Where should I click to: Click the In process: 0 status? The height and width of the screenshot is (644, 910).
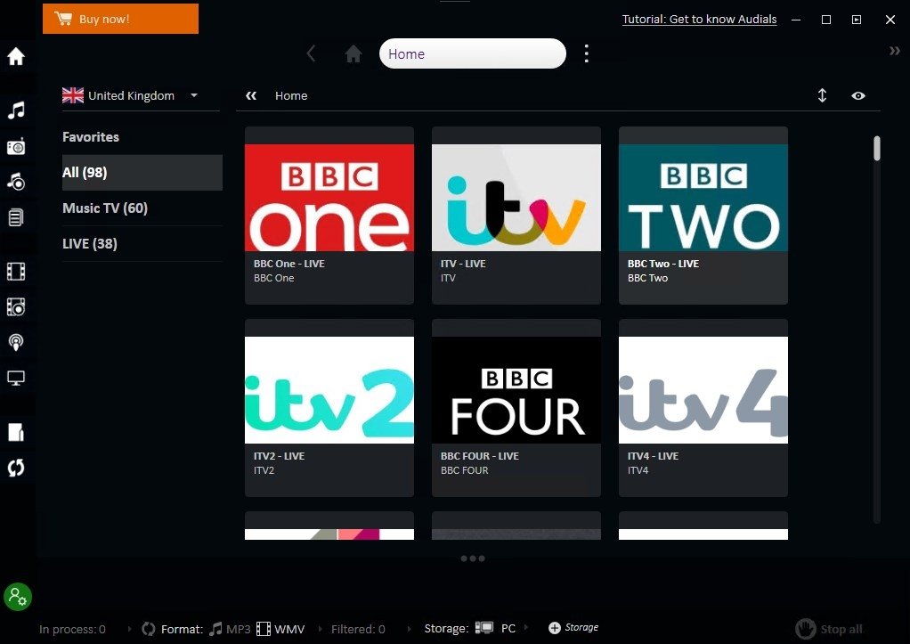[x=72, y=629]
